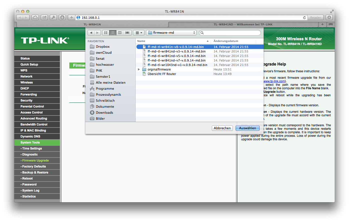This screenshot has width=349, height=222.
Task: Add bookmark with plus button
Action: point(72,17)
